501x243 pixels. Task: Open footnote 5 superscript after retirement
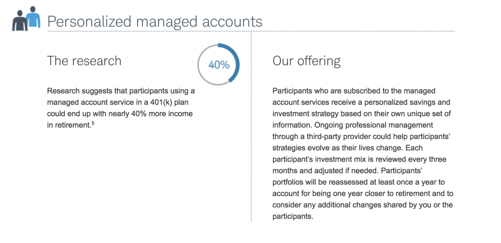pyautogui.click(x=92, y=123)
